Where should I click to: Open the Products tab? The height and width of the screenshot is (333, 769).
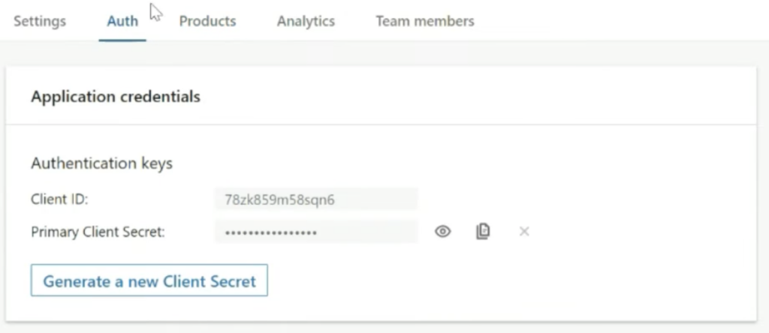[207, 21]
